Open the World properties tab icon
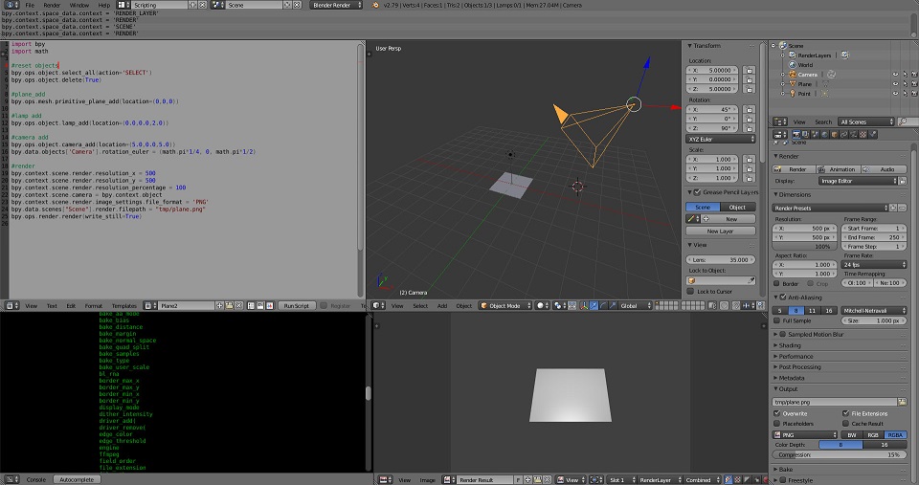The height and width of the screenshot is (485, 919). [824, 135]
